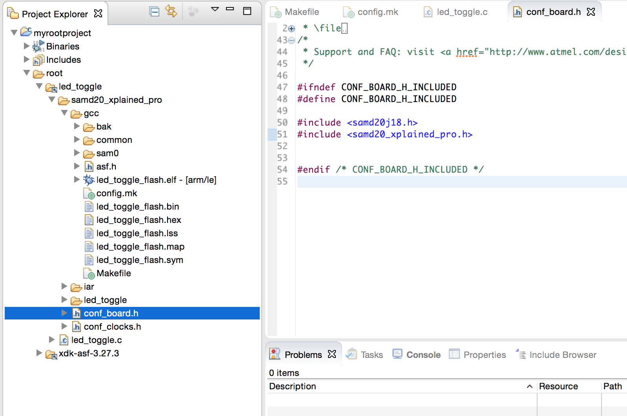Select led_toggle_flash.hex in the tree
The width and height of the screenshot is (627, 416).
pos(139,220)
